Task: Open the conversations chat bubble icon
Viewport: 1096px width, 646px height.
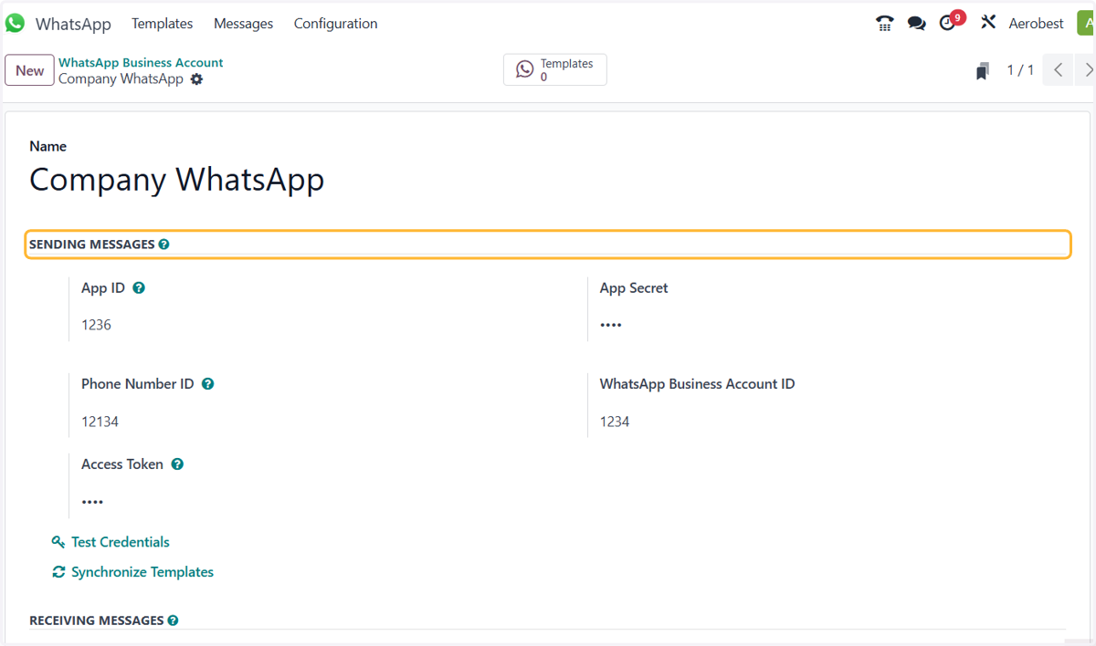Action: coord(916,24)
